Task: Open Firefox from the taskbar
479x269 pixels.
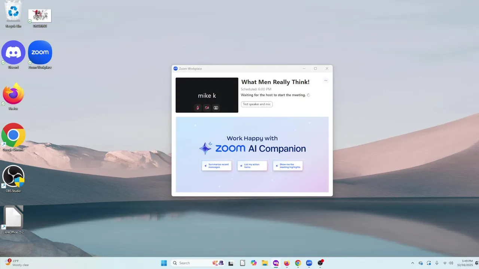Action: tap(287, 263)
